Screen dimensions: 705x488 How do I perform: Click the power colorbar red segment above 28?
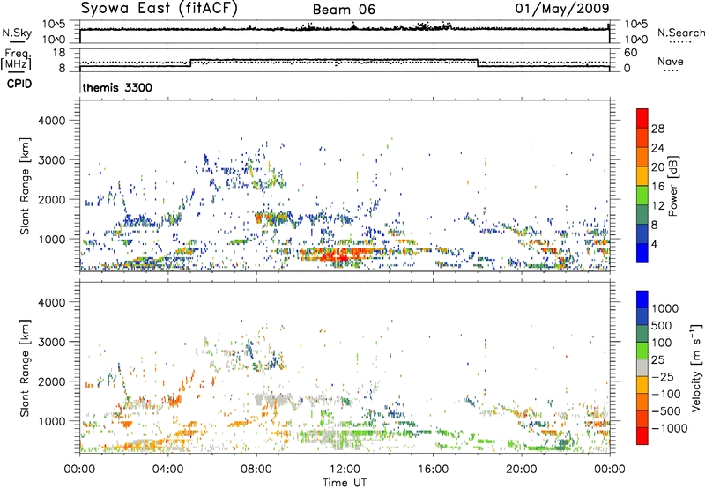(x=642, y=118)
